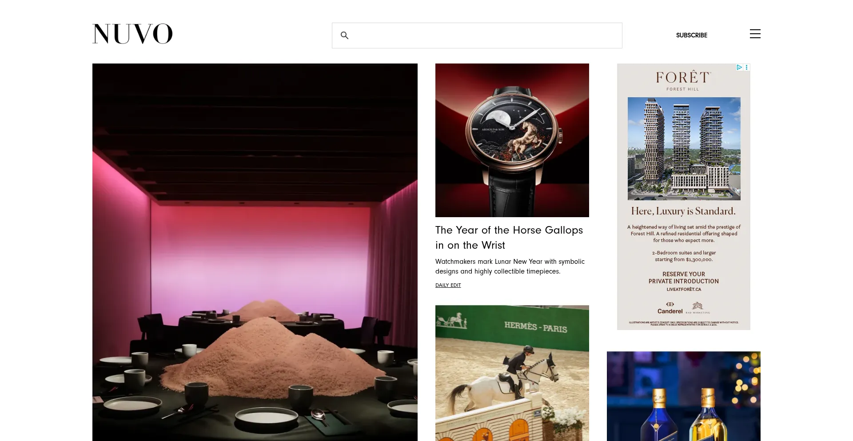Open the Hermès Paris horse jumping image
This screenshot has width=853, height=441.
coord(512,373)
